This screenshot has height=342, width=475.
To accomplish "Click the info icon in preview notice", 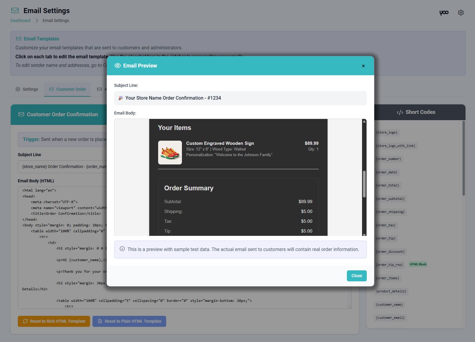I will pyautogui.click(x=122, y=249).
